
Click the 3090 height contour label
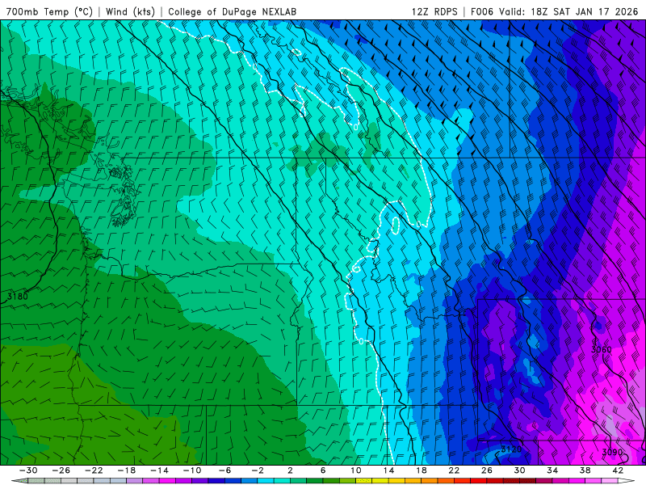pyautogui.click(x=612, y=452)
